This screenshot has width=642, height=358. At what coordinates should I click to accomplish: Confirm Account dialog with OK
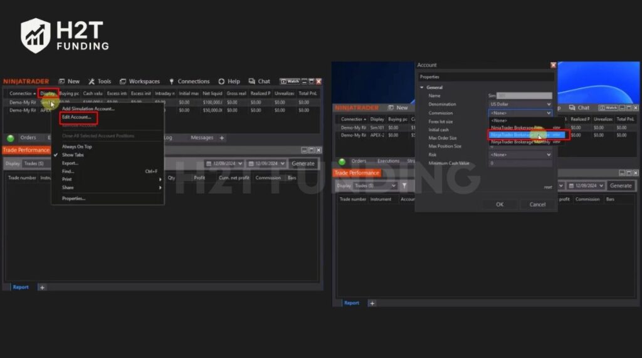pyautogui.click(x=500, y=204)
